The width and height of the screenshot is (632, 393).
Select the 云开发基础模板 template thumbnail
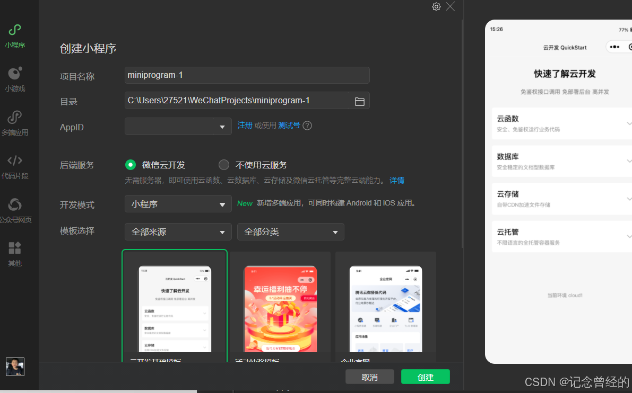tap(175, 306)
